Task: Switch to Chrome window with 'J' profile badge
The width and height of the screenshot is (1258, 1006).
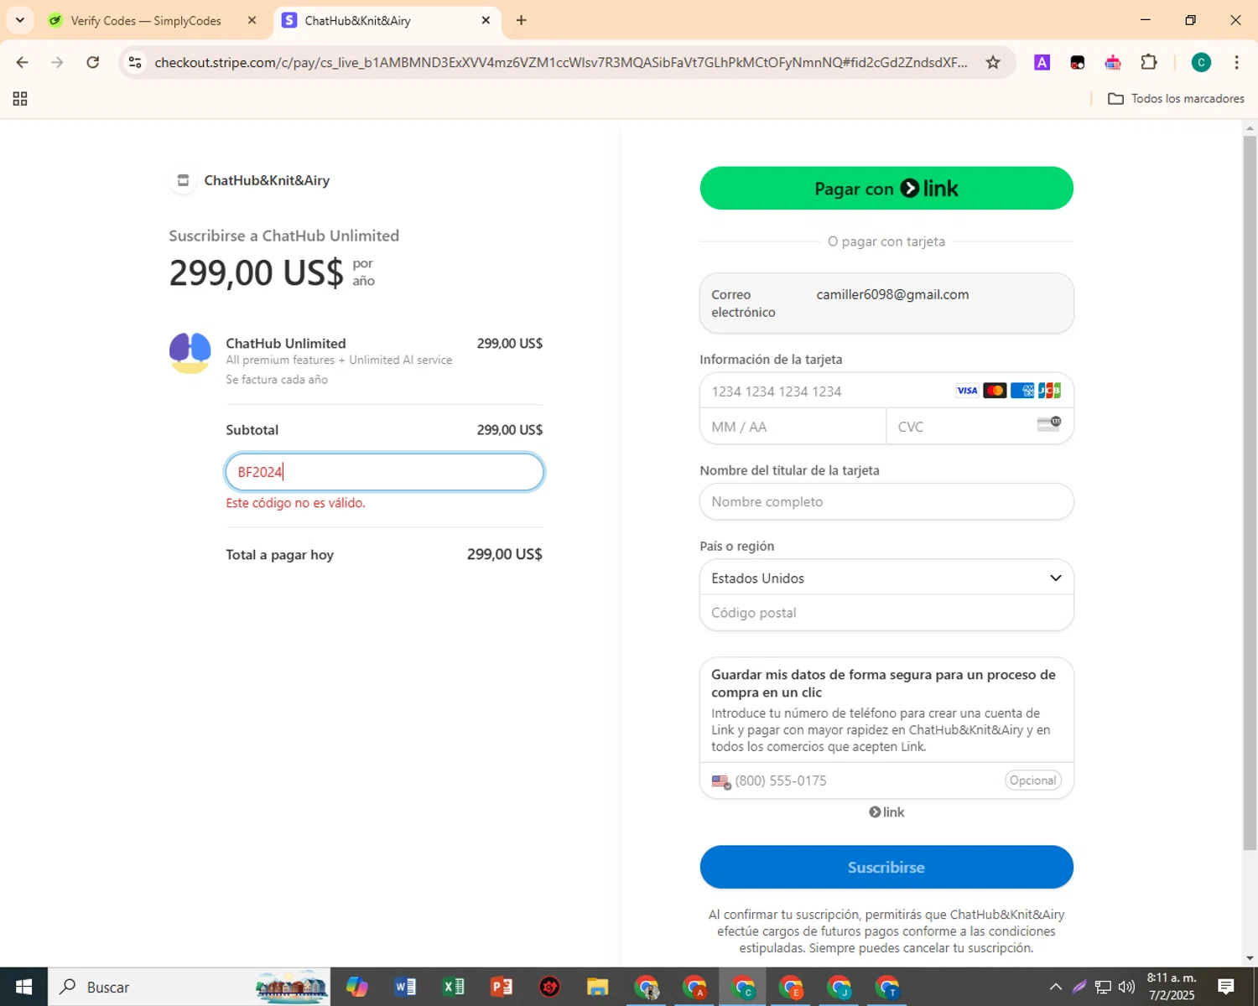Action: (x=840, y=988)
